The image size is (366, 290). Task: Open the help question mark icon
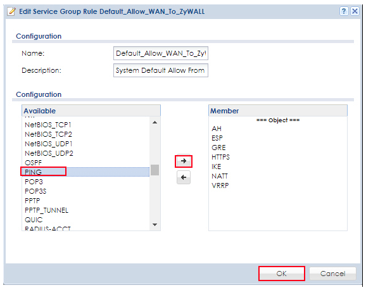[x=344, y=11]
